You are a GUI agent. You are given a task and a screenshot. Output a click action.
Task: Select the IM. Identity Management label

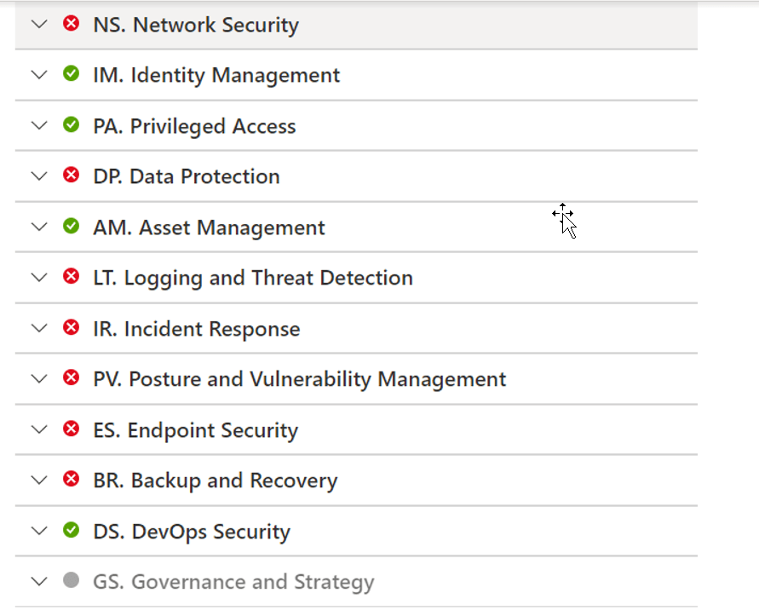[x=216, y=75]
